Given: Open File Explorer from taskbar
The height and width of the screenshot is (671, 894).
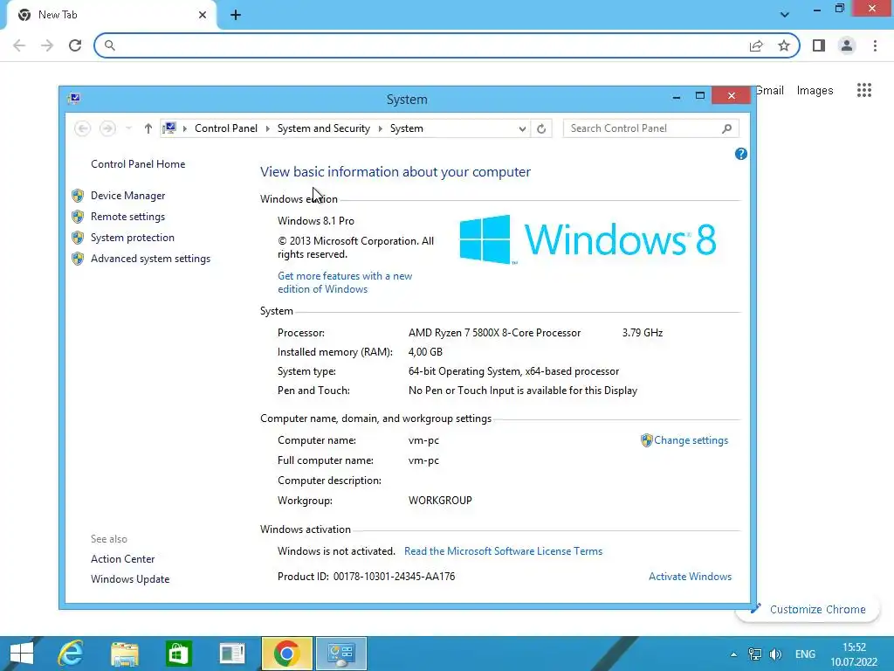Looking at the screenshot, I should click(x=124, y=654).
